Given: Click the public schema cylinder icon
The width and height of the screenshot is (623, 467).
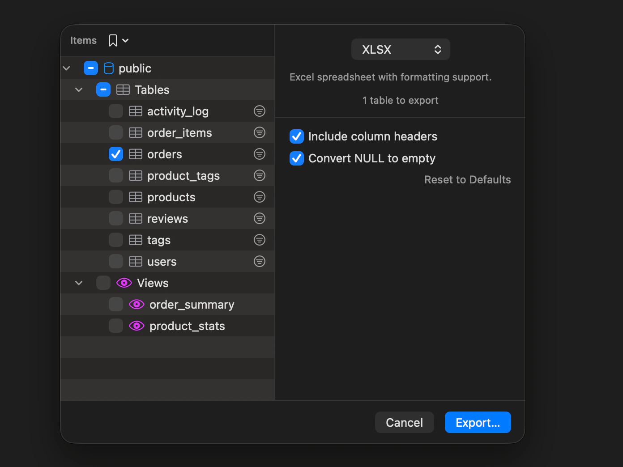Looking at the screenshot, I should tap(109, 68).
